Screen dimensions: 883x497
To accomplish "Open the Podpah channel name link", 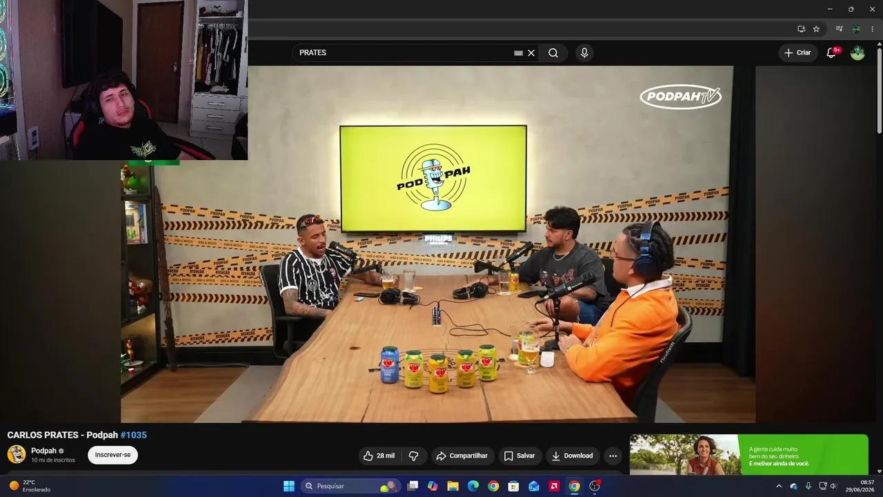I will (43, 451).
